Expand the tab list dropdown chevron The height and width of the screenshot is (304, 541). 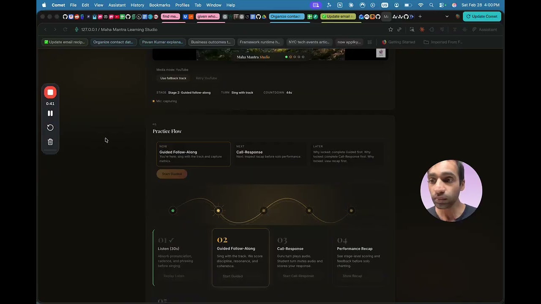point(447,16)
